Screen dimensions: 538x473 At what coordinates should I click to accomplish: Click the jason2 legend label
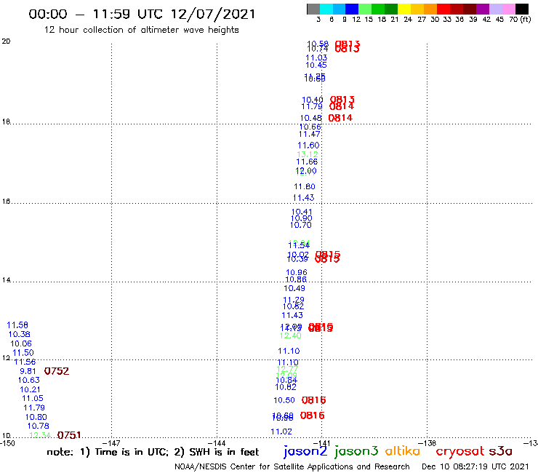[x=305, y=451]
